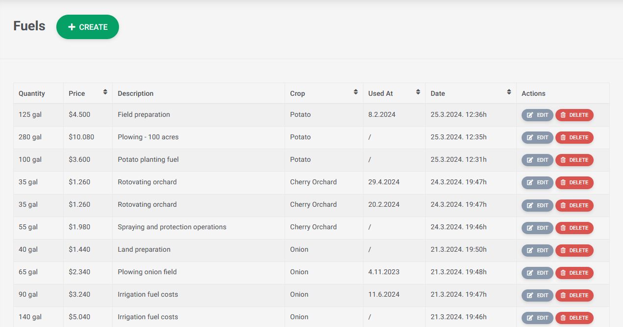Delete the 140 gal Irrigation fuel costs entry

[574, 318]
